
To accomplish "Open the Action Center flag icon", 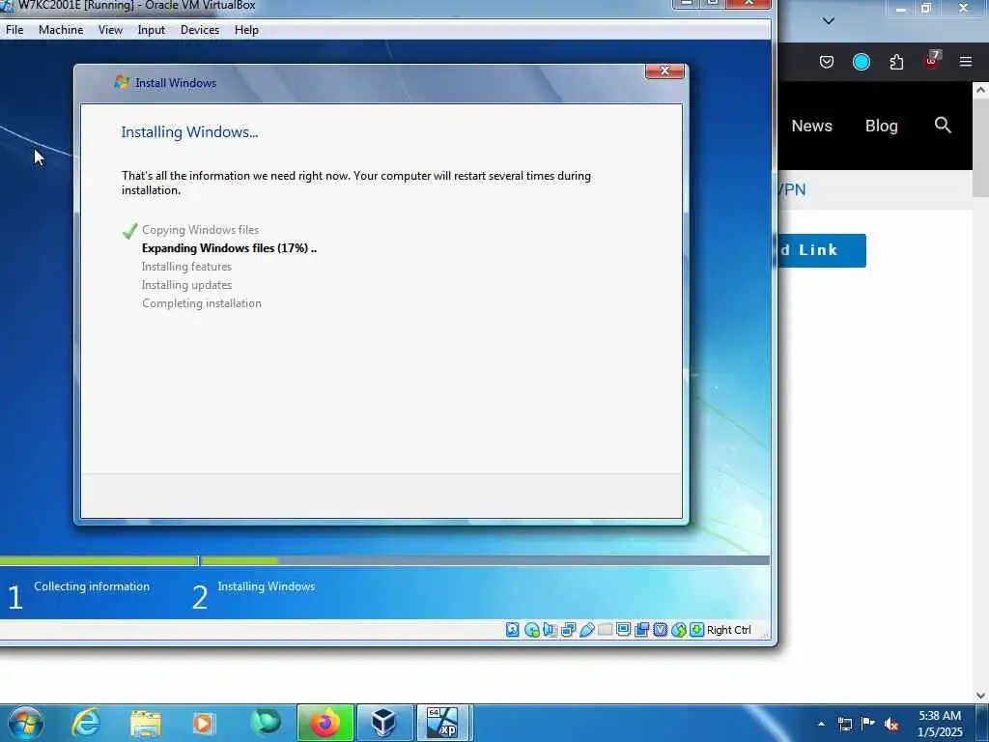I will (x=868, y=723).
